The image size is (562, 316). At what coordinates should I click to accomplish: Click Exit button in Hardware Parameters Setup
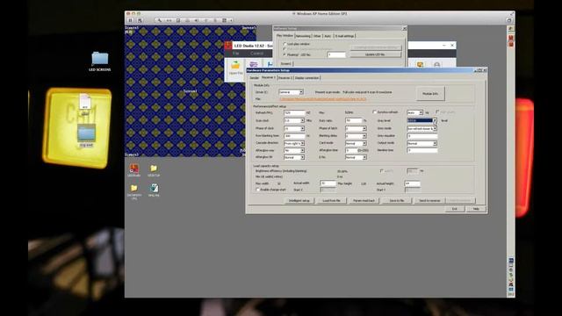click(x=455, y=209)
